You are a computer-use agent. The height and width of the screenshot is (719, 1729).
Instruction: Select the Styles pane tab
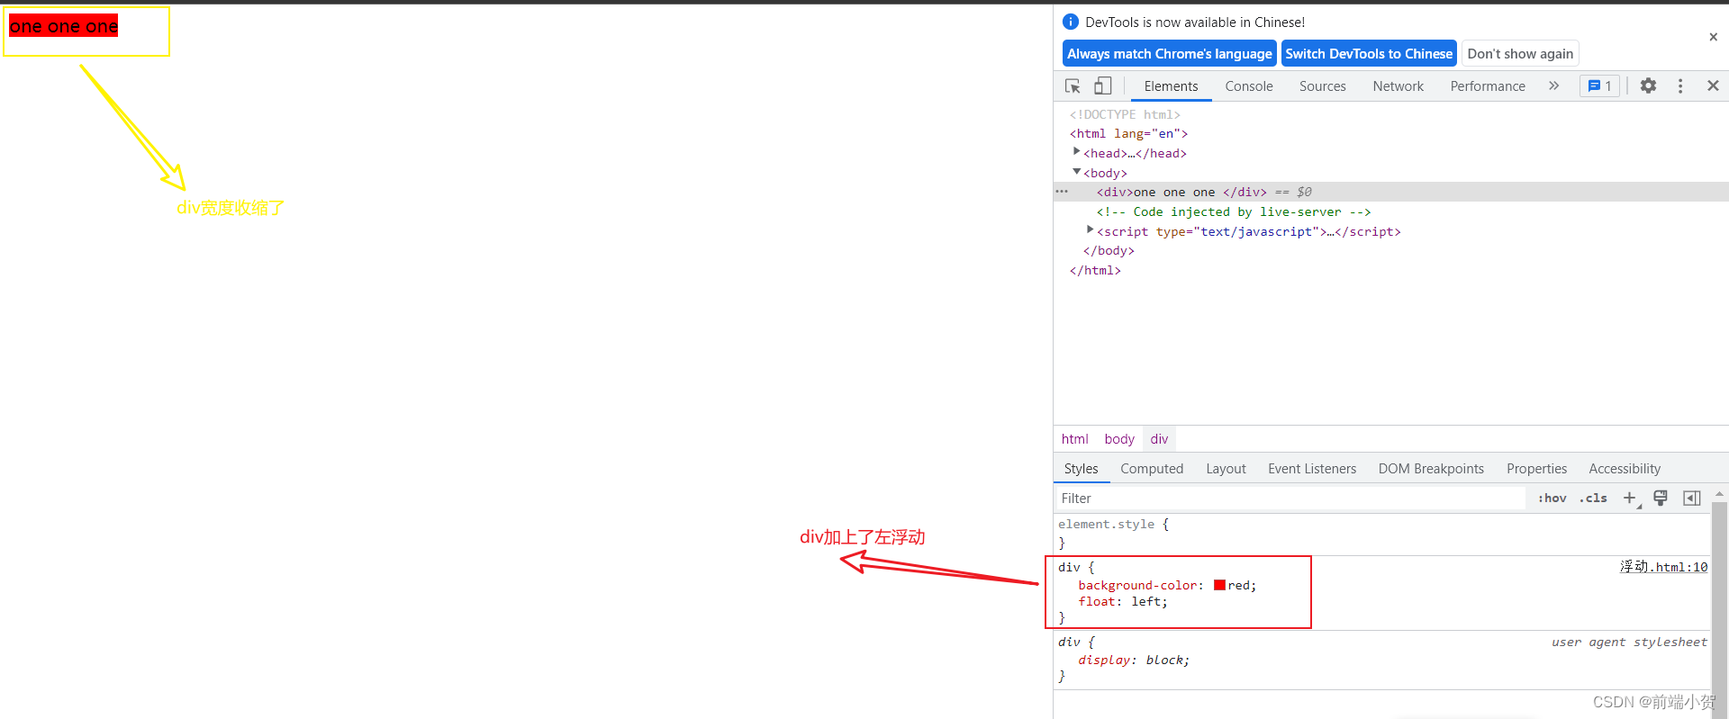pos(1081,469)
